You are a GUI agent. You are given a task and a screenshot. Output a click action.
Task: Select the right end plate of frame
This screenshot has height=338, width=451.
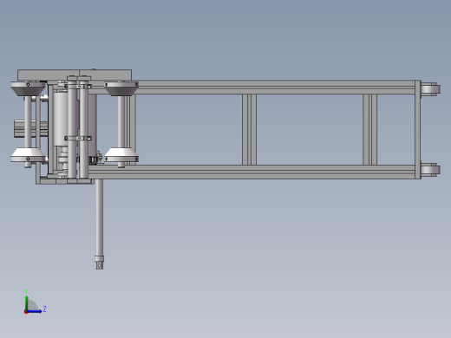418,129
